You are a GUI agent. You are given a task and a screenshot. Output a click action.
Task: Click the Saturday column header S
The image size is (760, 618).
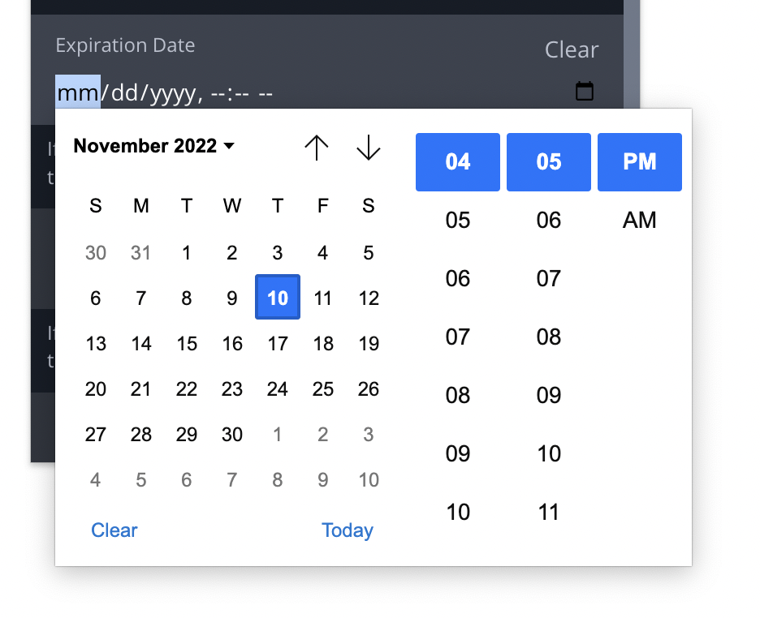click(368, 206)
